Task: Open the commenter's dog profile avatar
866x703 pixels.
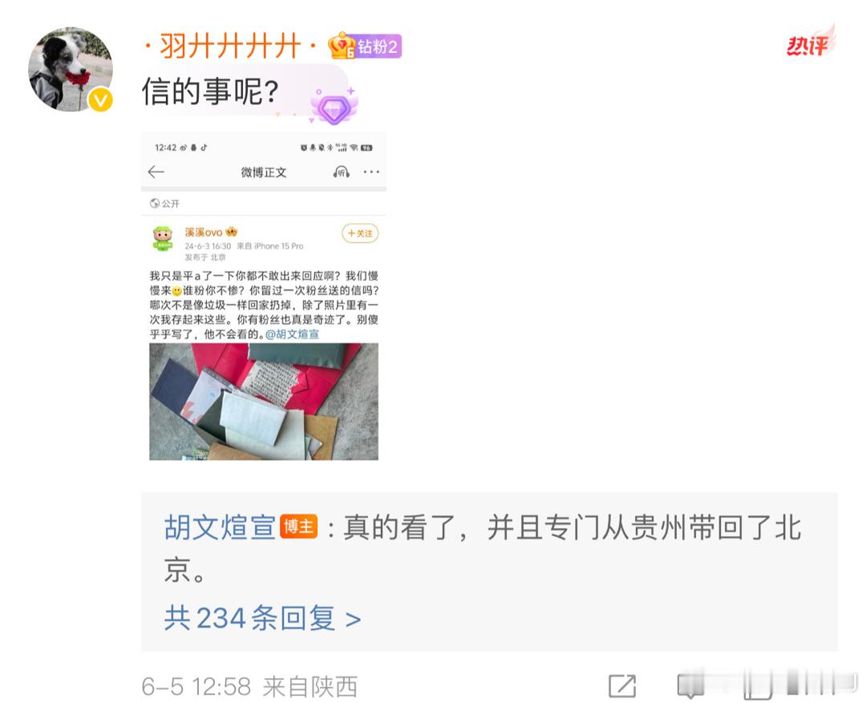Action: tap(71, 70)
